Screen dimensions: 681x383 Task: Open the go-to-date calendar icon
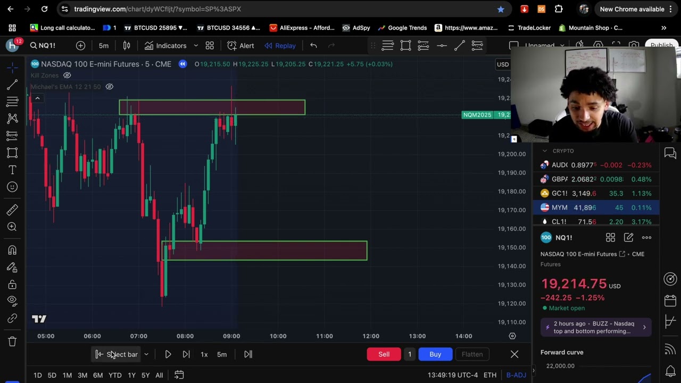tap(179, 376)
